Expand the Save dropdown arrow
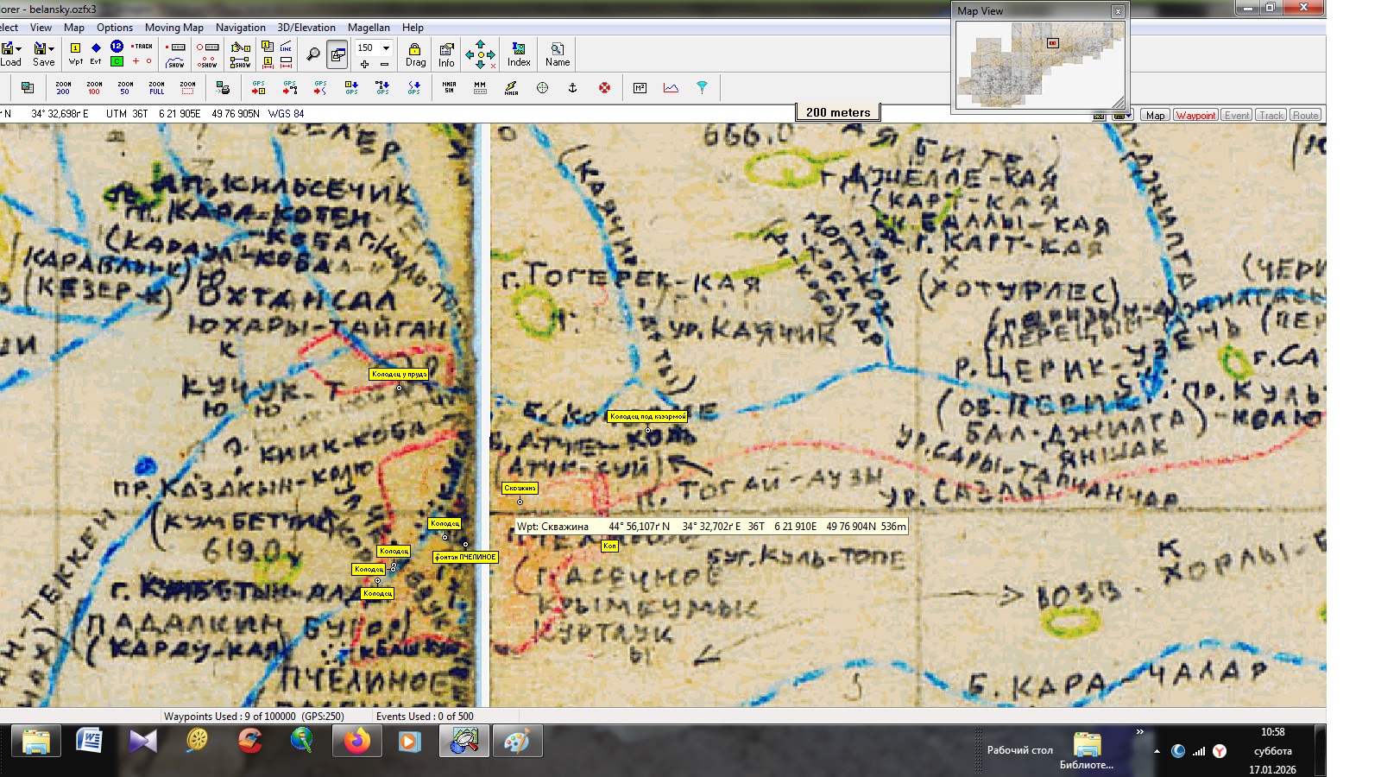The image size is (1381, 777). 52,48
